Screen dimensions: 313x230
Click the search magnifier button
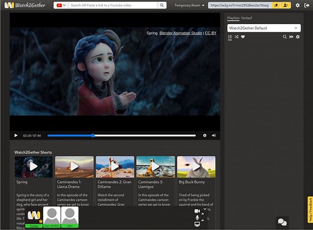coord(162,5)
